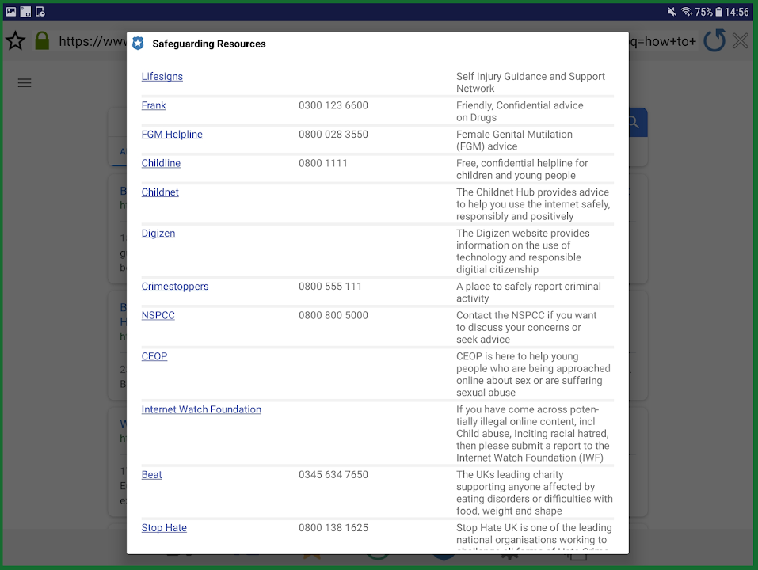Select the NSPCC link
This screenshot has height=570, width=758.
click(158, 315)
